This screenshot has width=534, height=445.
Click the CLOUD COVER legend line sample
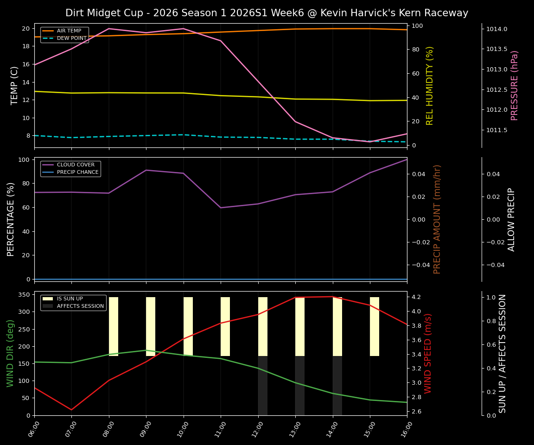click(48, 165)
